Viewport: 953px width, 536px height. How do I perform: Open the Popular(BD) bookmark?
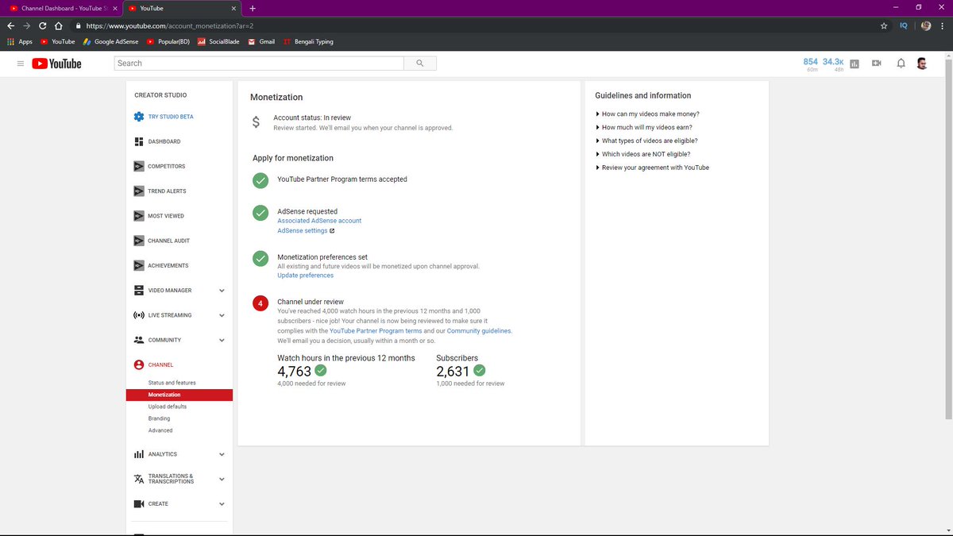click(168, 41)
